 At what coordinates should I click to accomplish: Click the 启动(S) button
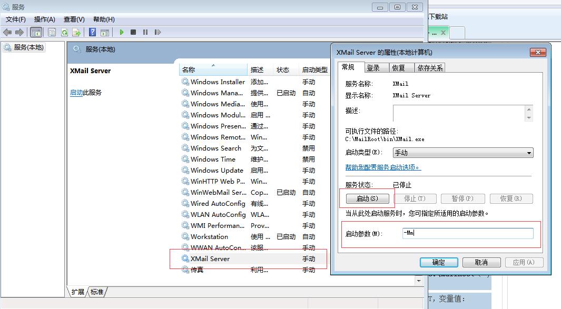pyautogui.click(x=368, y=198)
